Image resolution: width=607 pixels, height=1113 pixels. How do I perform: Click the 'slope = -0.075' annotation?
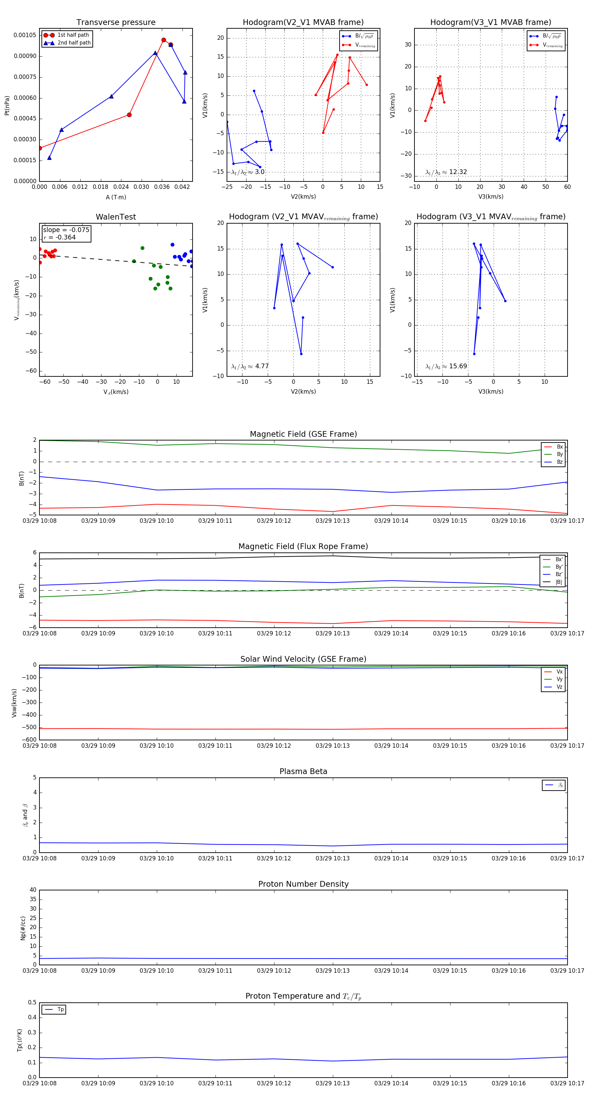[x=66, y=230]
